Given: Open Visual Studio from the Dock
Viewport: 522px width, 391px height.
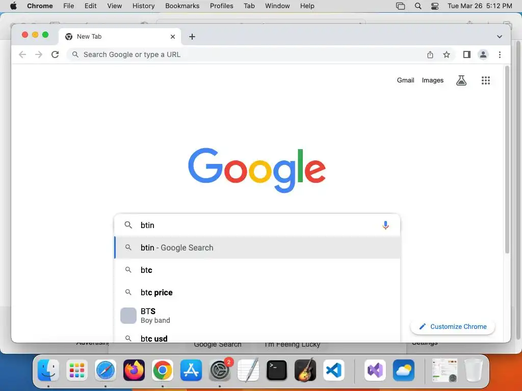Looking at the screenshot, I should pos(375,370).
